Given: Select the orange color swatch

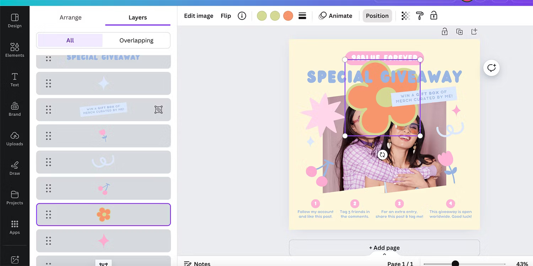Looking at the screenshot, I should point(288,16).
